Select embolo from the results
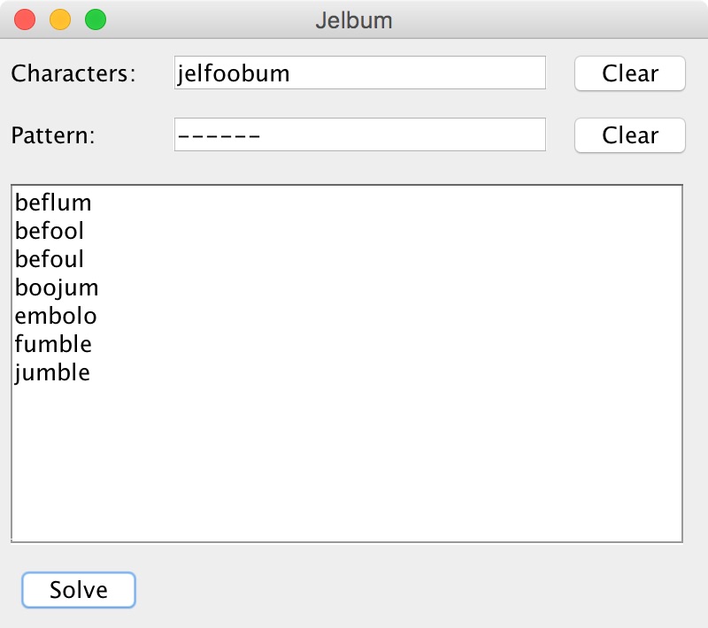The image size is (708, 628). click(x=56, y=317)
